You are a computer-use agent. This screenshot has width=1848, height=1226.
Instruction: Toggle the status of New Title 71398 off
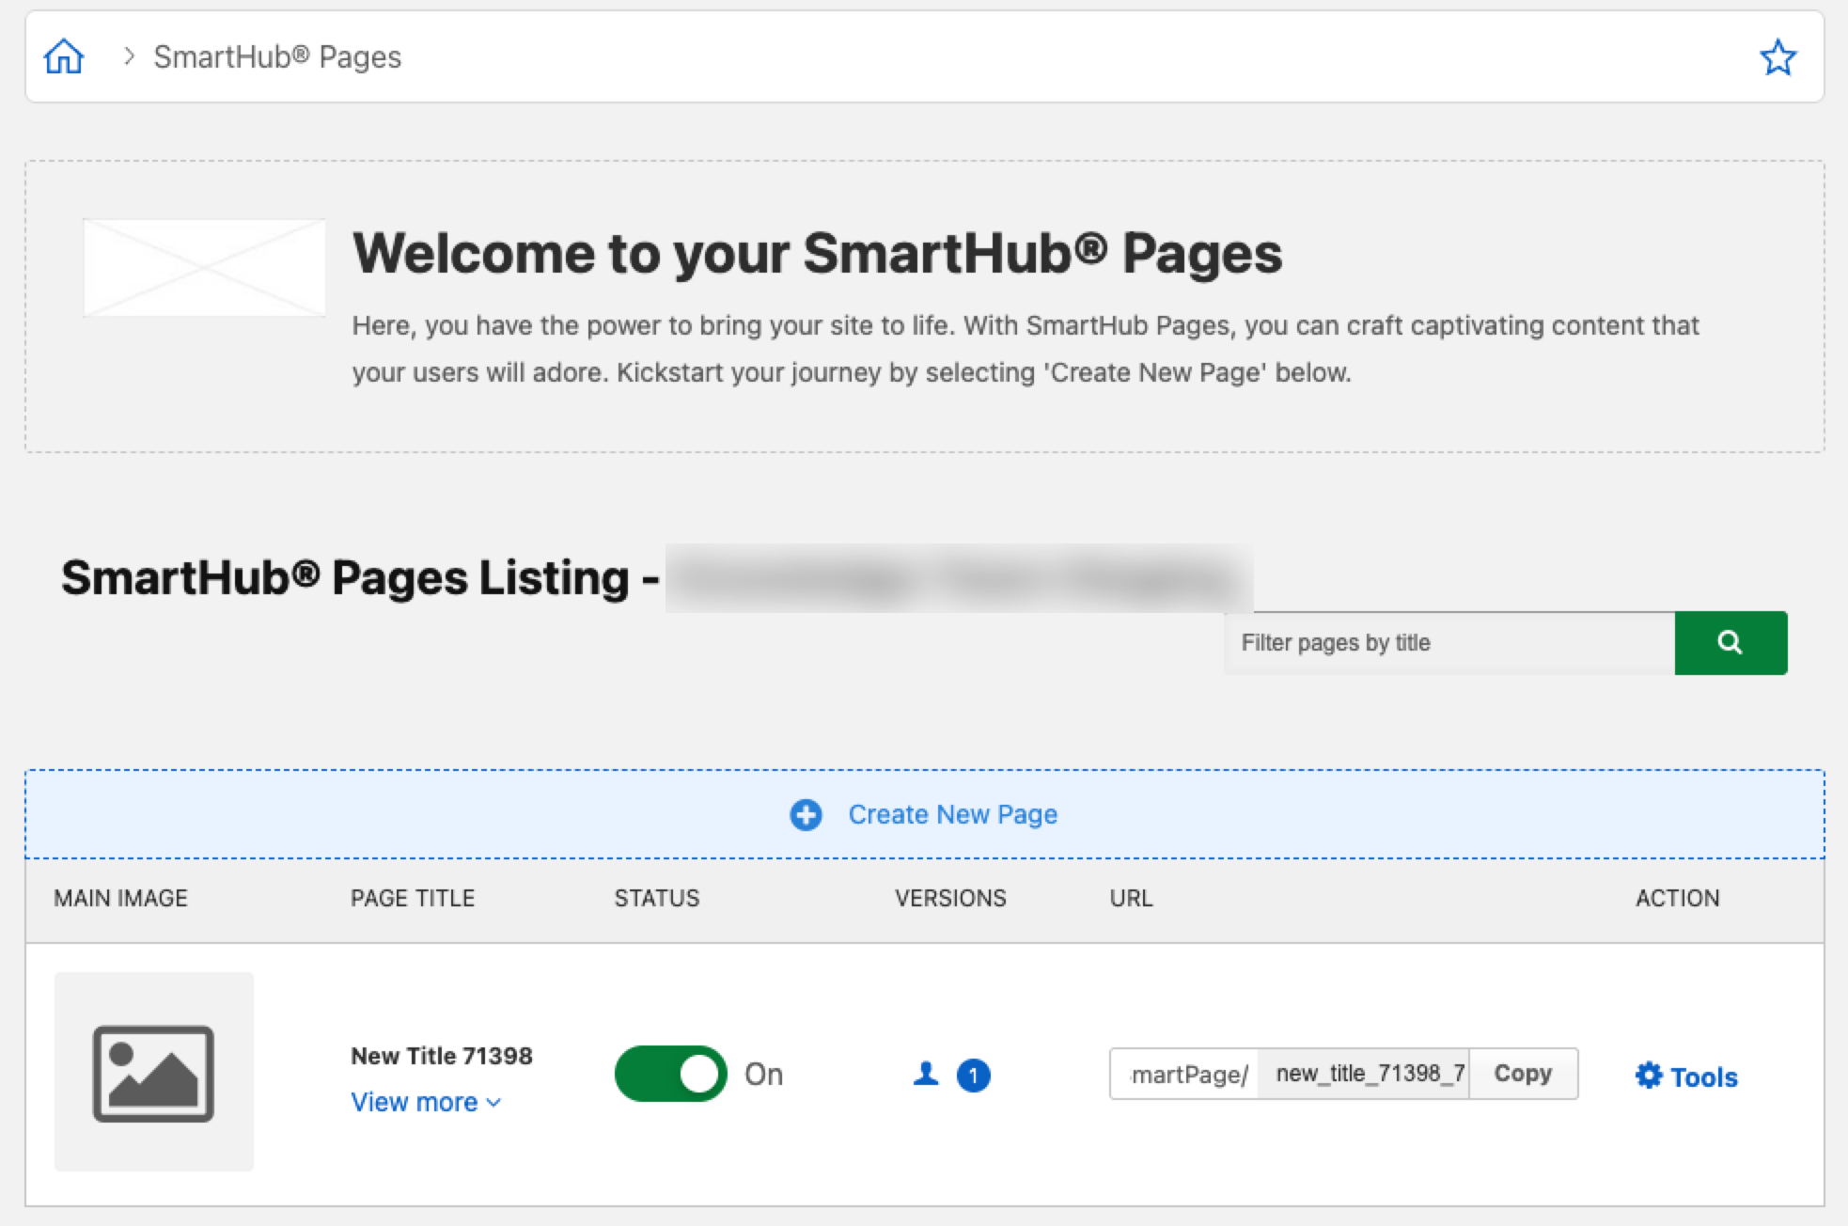tap(669, 1073)
